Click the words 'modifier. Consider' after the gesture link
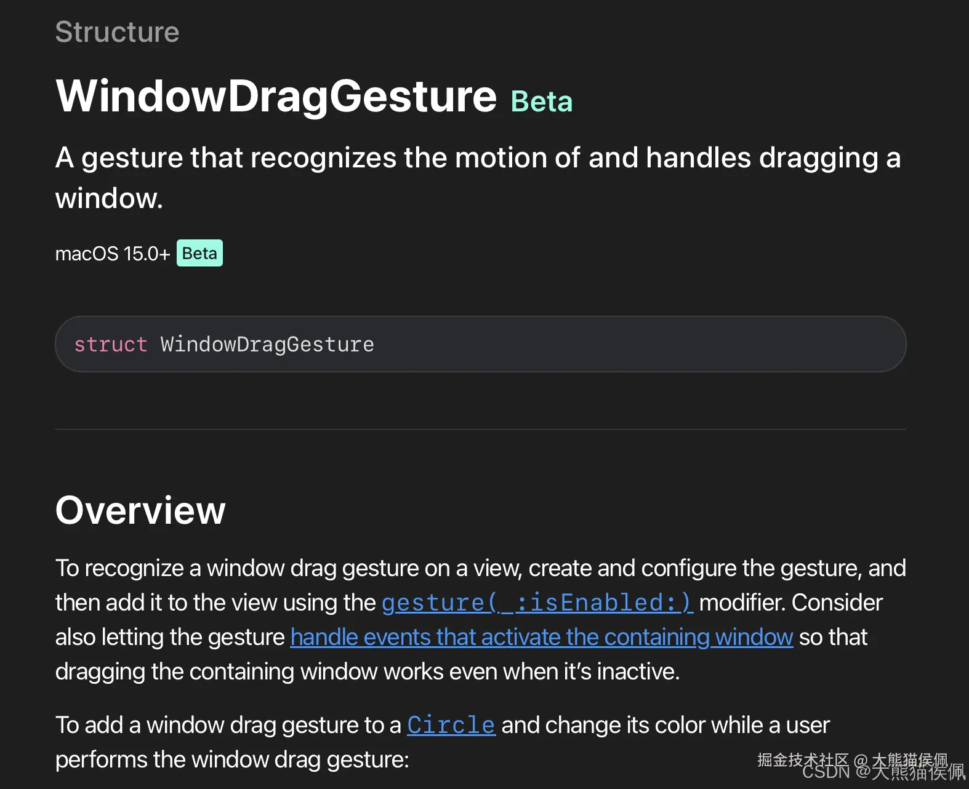This screenshot has height=789, width=969. pos(791,603)
